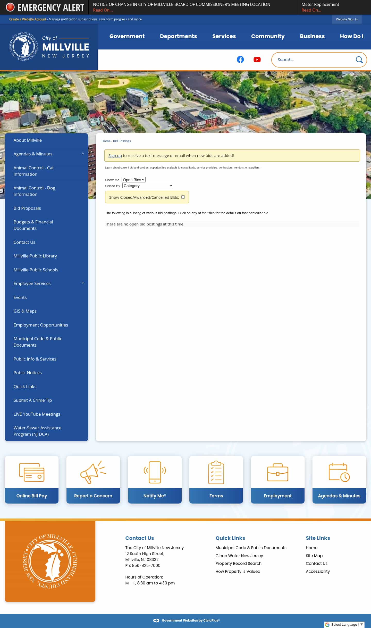Open GIS & Maps in sidebar
Viewport: 371px width, 628px height.
click(x=25, y=311)
